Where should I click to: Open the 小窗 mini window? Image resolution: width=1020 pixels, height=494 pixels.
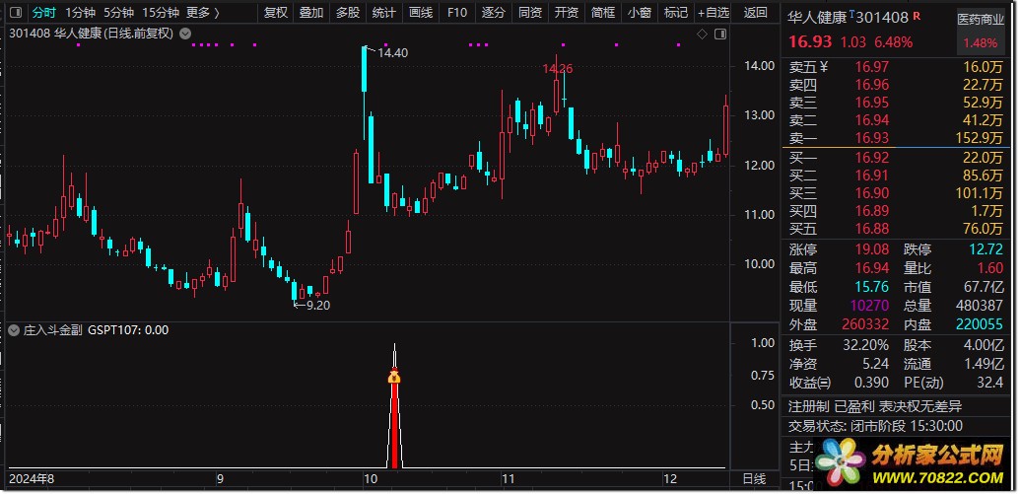click(640, 13)
